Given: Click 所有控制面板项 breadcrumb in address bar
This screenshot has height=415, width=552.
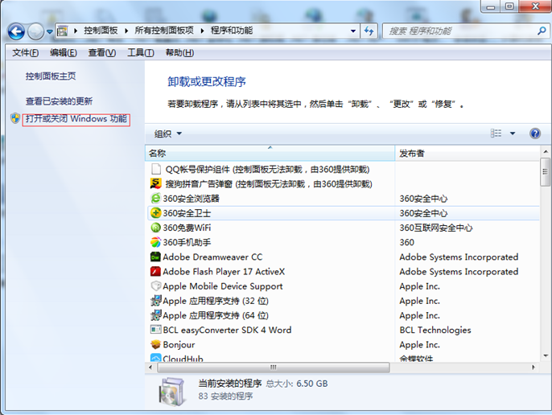Looking at the screenshot, I should click(x=164, y=31).
